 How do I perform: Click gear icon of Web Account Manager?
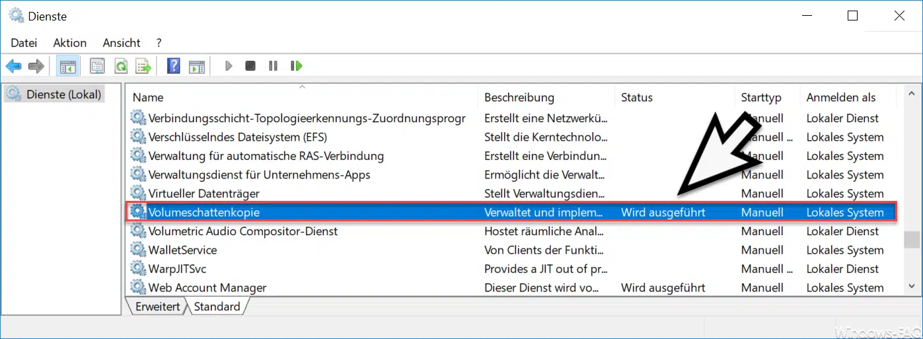(x=137, y=287)
